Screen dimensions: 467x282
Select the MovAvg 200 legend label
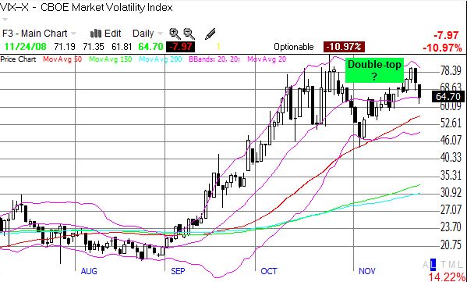coord(161,59)
